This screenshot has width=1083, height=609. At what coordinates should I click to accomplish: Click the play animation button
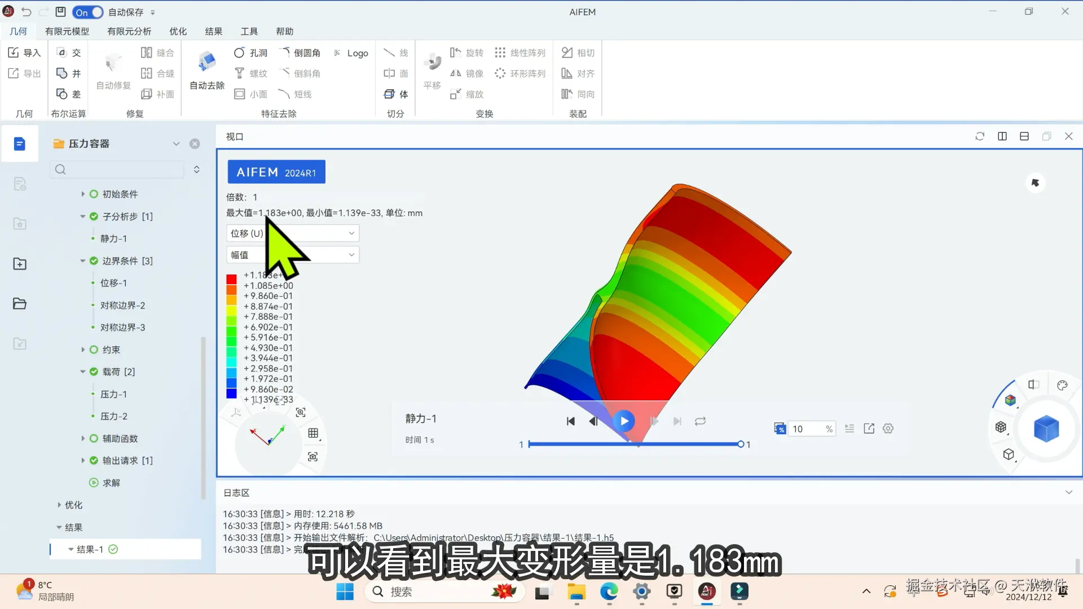click(x=624, y=421)
